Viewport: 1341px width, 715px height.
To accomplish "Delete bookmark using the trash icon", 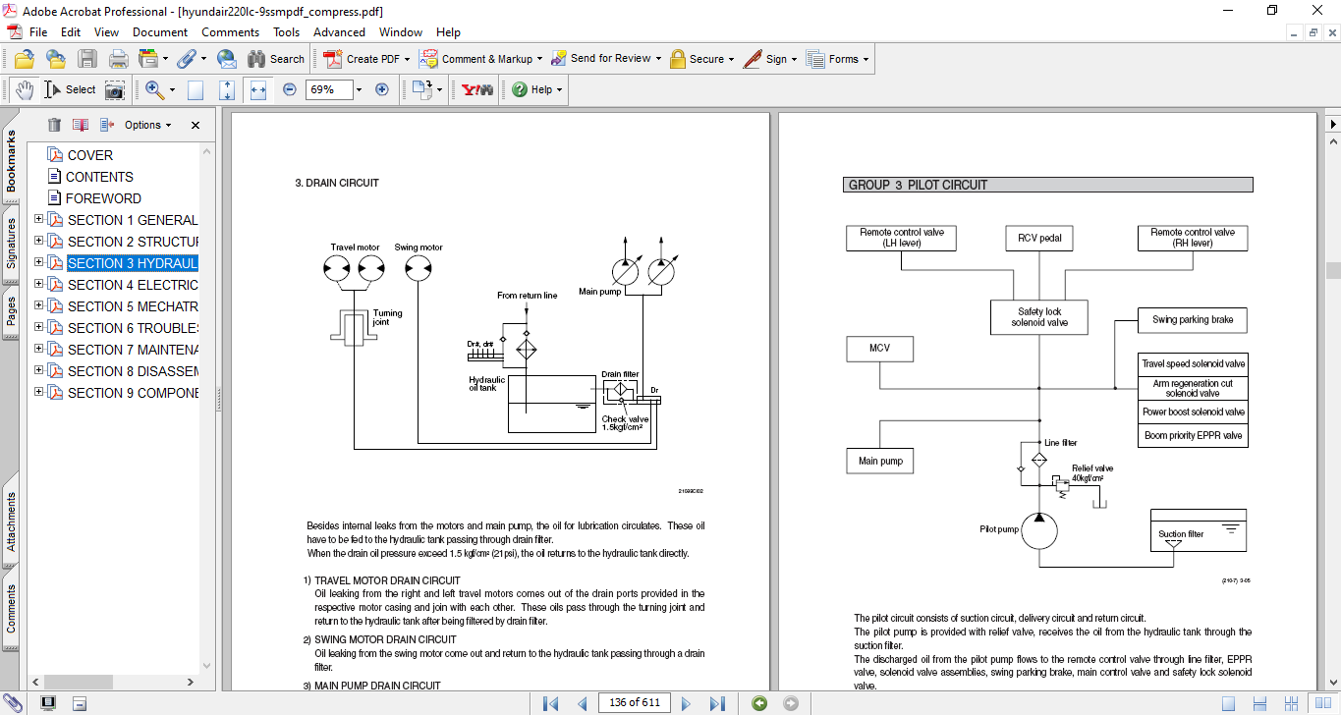I will tap(54, 125).
